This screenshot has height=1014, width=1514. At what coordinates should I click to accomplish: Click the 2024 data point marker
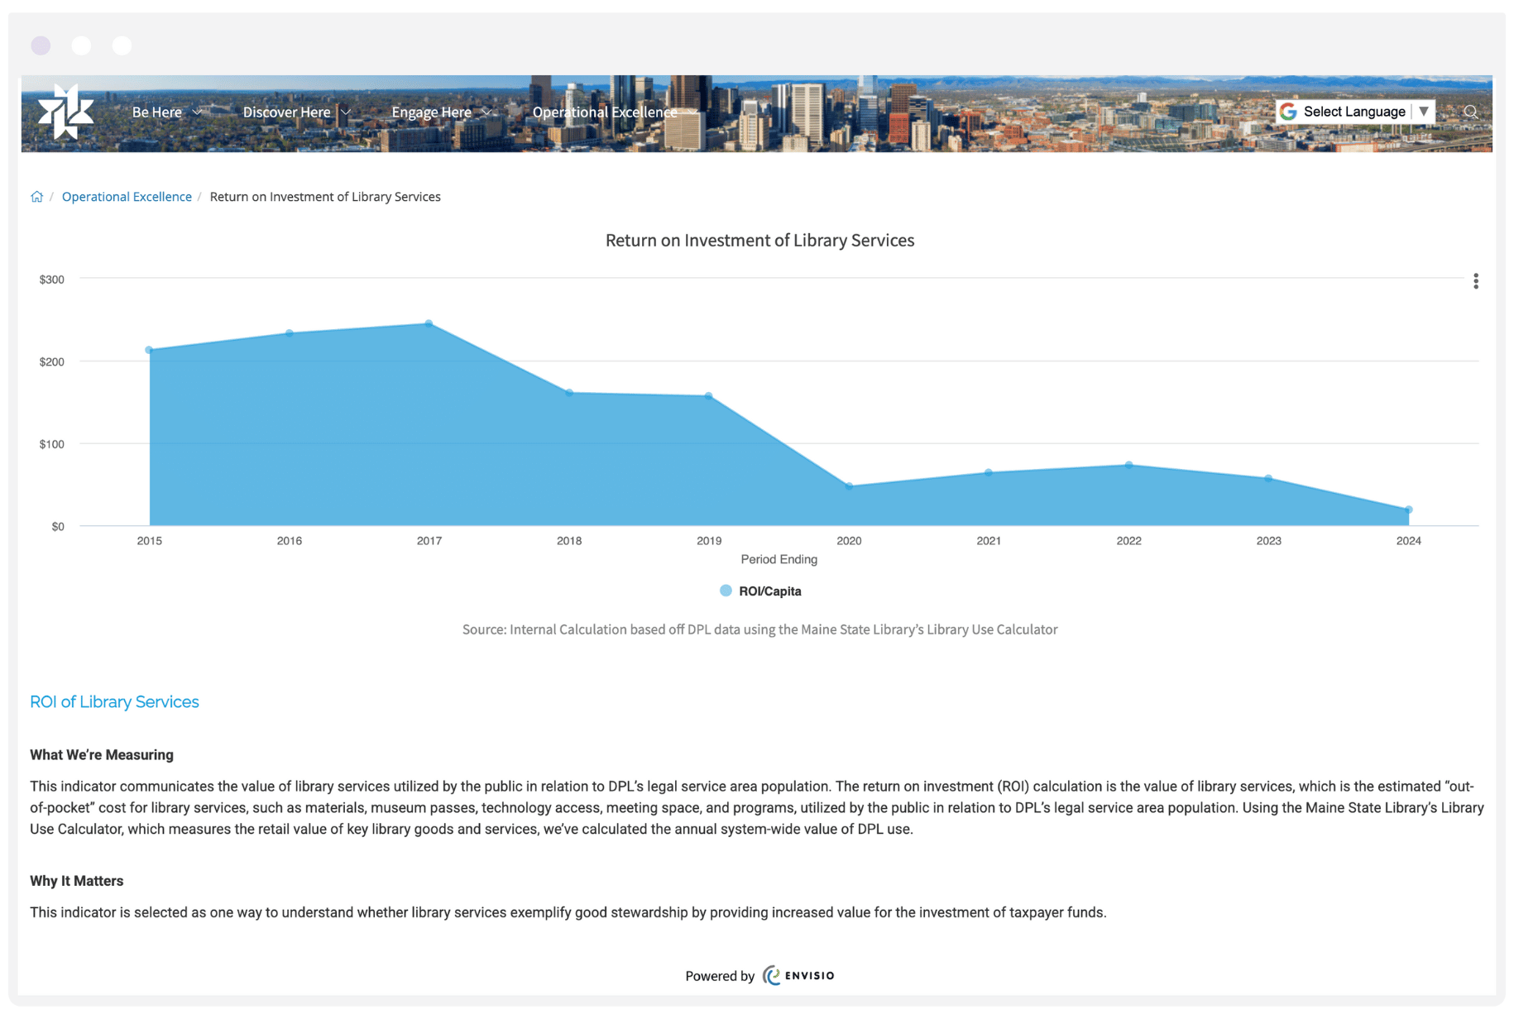click(x=1409, y=510)
